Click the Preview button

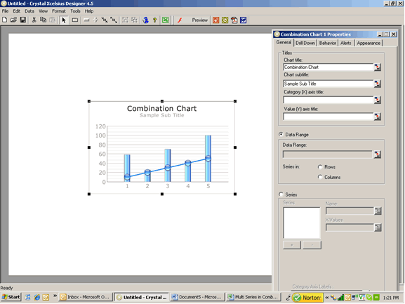click(x=199, y=20)
